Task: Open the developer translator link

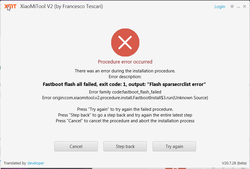Action: click(x=36, y=163)
